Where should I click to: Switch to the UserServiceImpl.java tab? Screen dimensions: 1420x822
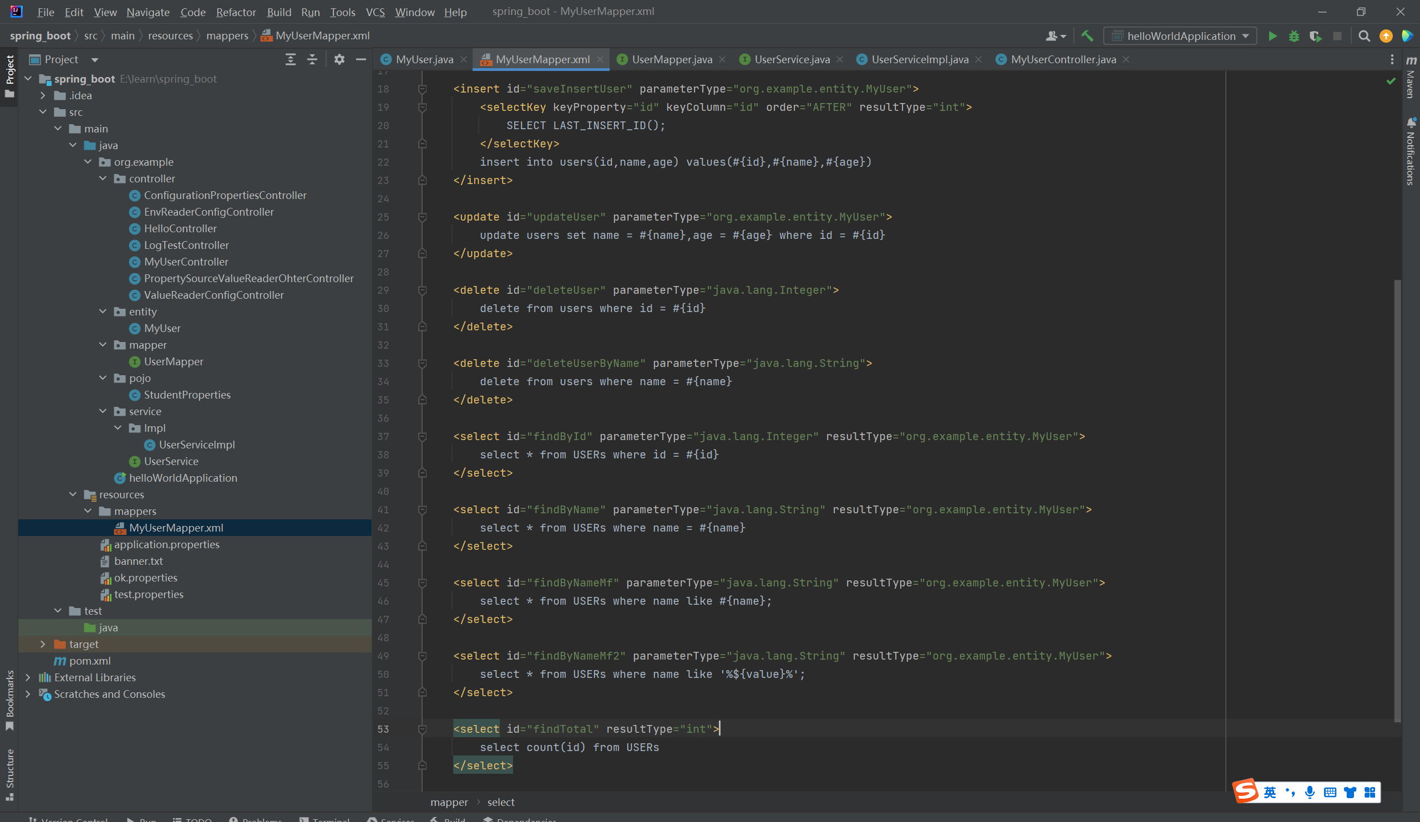[919, 60]
